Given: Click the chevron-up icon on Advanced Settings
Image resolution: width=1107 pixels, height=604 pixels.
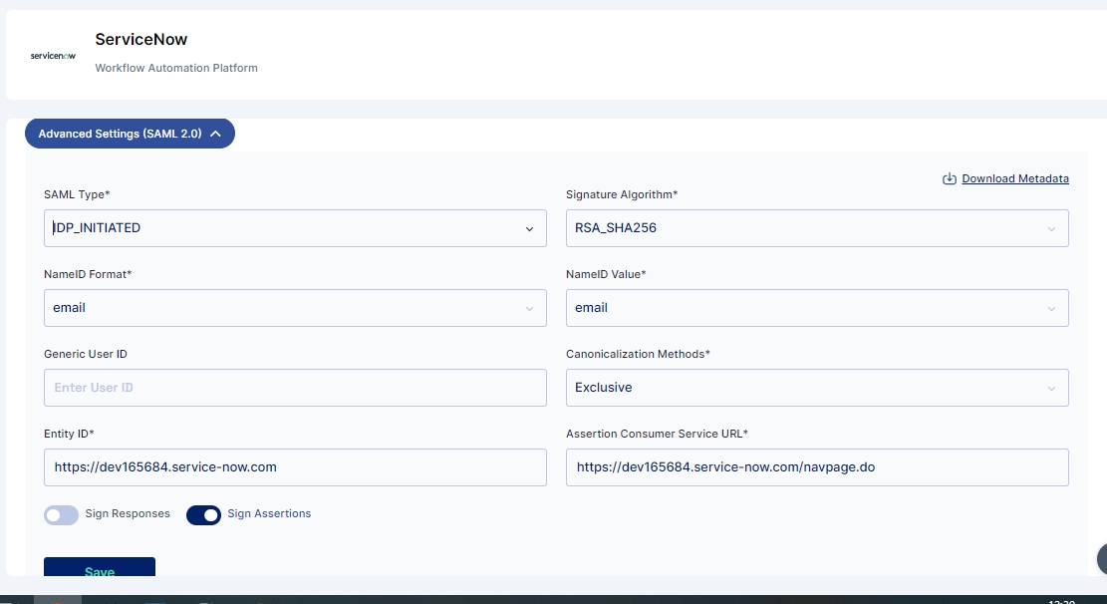Looking at the screenshot, I should click(x=216, y=134).
